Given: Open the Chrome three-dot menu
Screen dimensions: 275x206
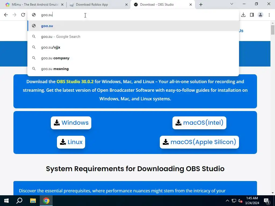Looking at the screenshot, I should click(x=269, y=15).
